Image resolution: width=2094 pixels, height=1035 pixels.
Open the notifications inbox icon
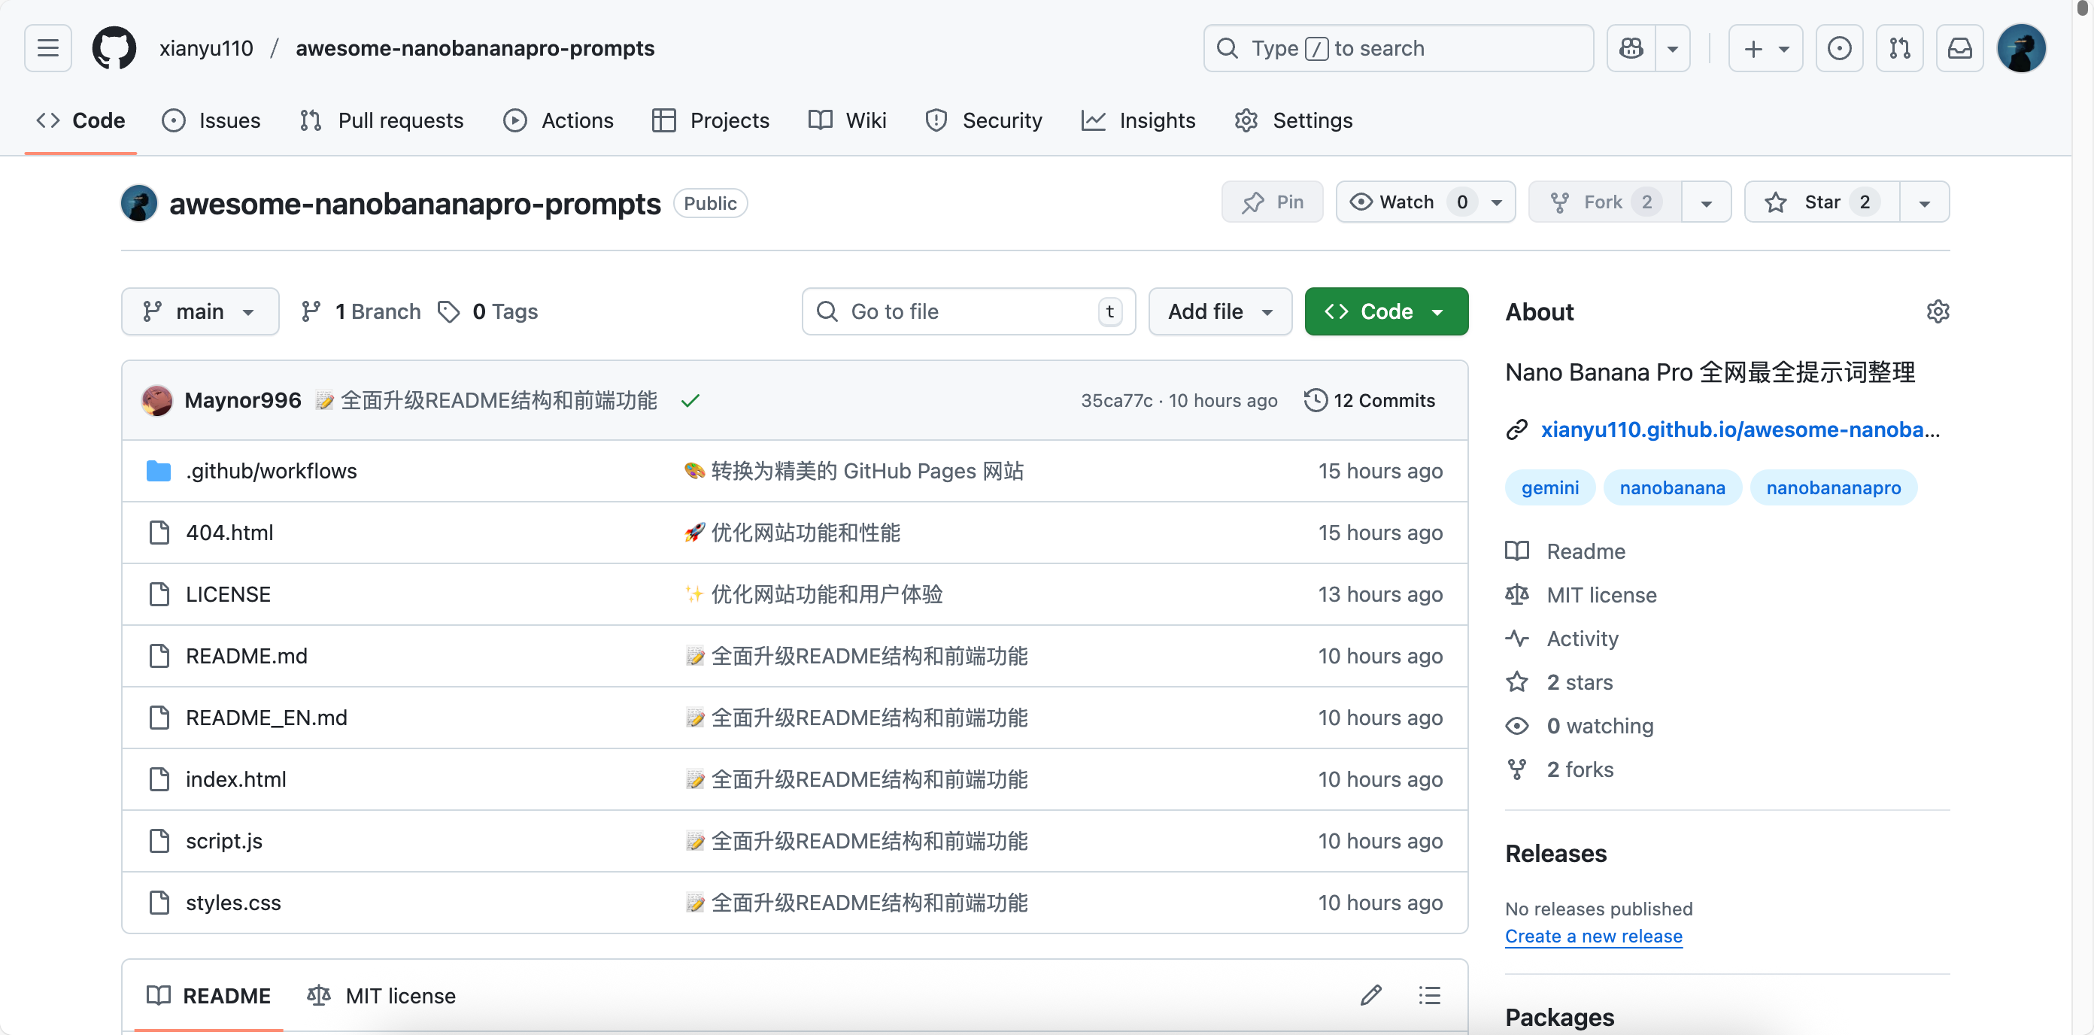(1959, 48)
